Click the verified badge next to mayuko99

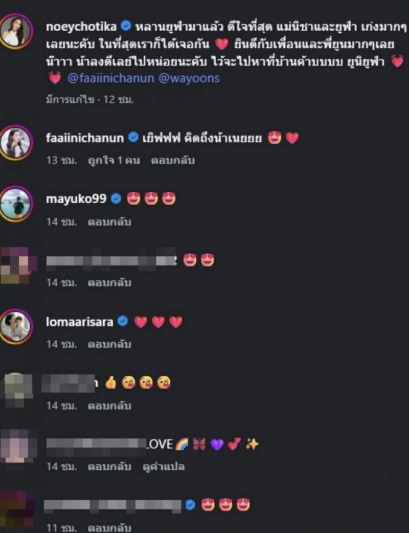tap(116, 198)
